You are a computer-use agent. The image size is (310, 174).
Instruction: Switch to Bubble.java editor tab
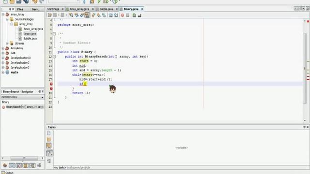click(x=106, y=9)
